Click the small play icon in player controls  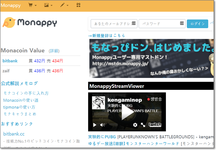coord(95,125)
